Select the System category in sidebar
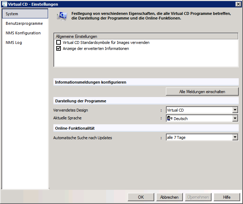This screenshot has height=204, width=243. [x=25, y=14]
